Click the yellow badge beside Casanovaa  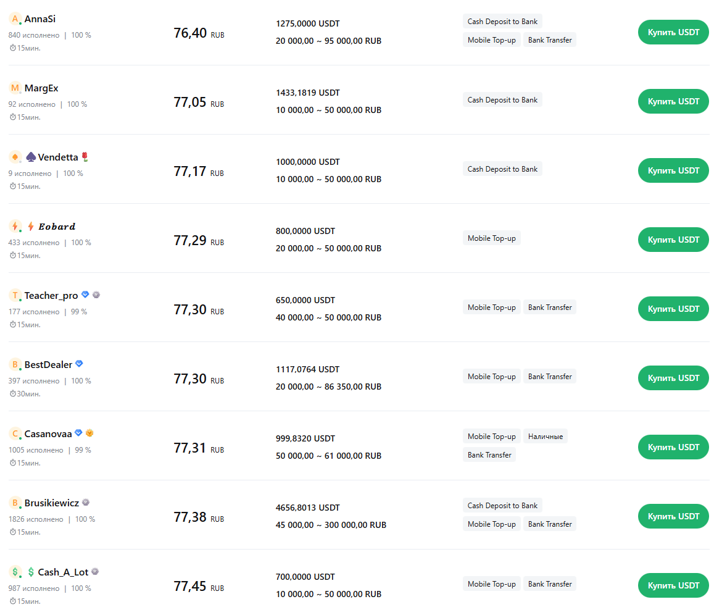pos(89,433)
